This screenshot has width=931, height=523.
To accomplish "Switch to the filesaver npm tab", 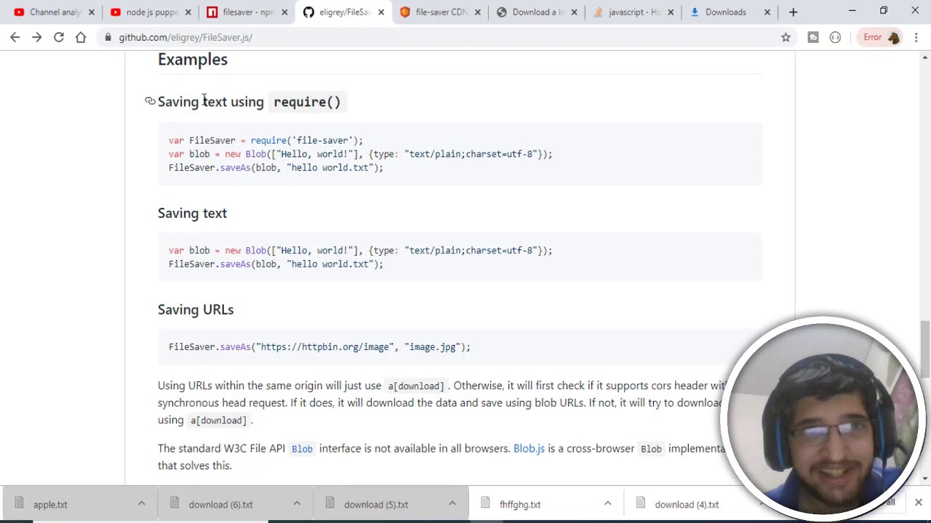I will (247, 12).
